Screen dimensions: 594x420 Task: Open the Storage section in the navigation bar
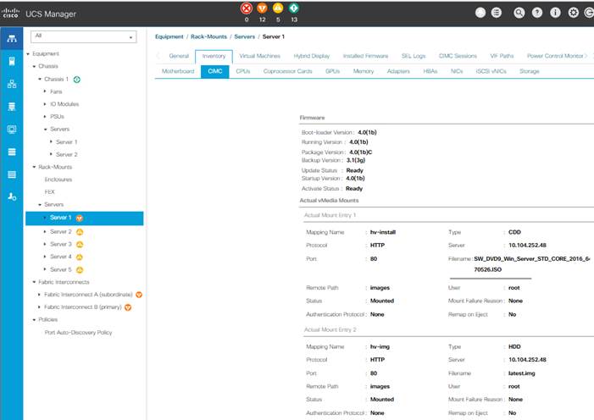tap(11, 152)
